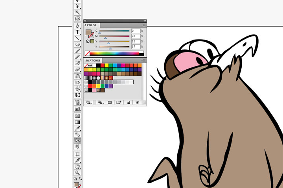Create a New Color Group
Image resolution: width=283 pixels, height=188 pixels.
[x=119, y=102]
